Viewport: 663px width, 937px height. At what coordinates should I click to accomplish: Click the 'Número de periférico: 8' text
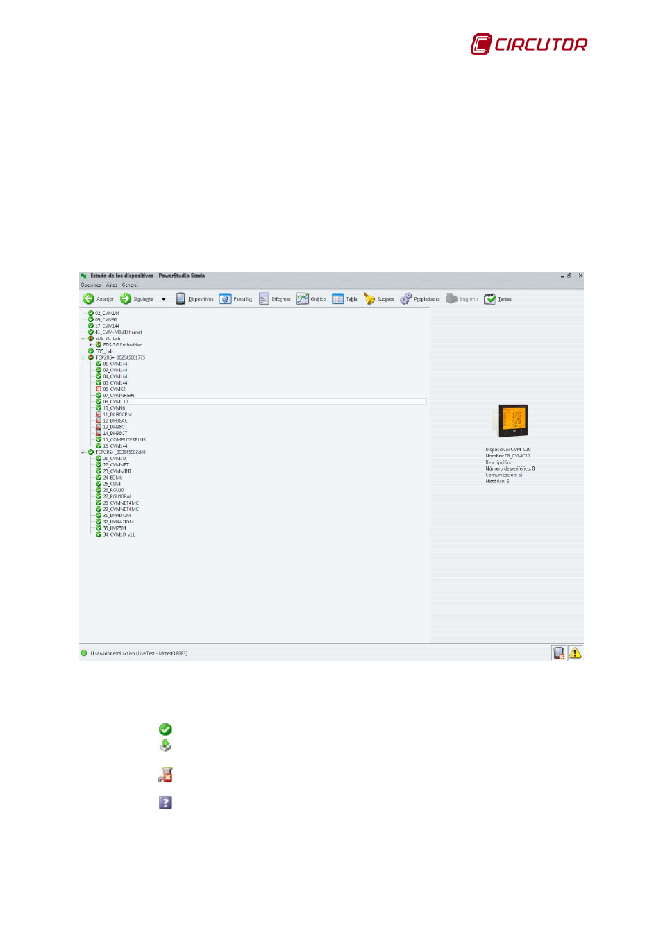510,468
